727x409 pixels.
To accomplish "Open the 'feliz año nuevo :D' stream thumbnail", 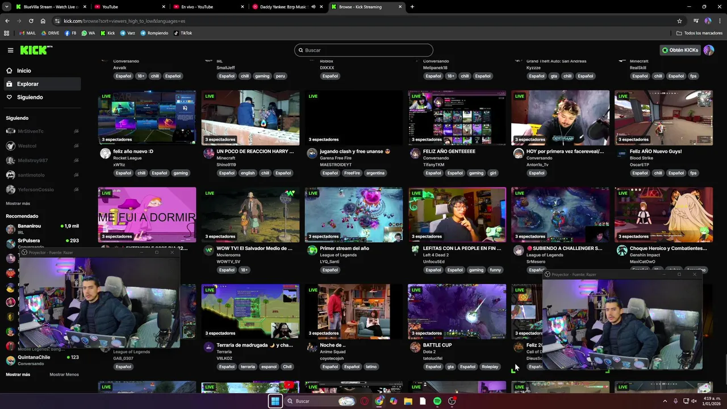I will click(x=147, y=118).
